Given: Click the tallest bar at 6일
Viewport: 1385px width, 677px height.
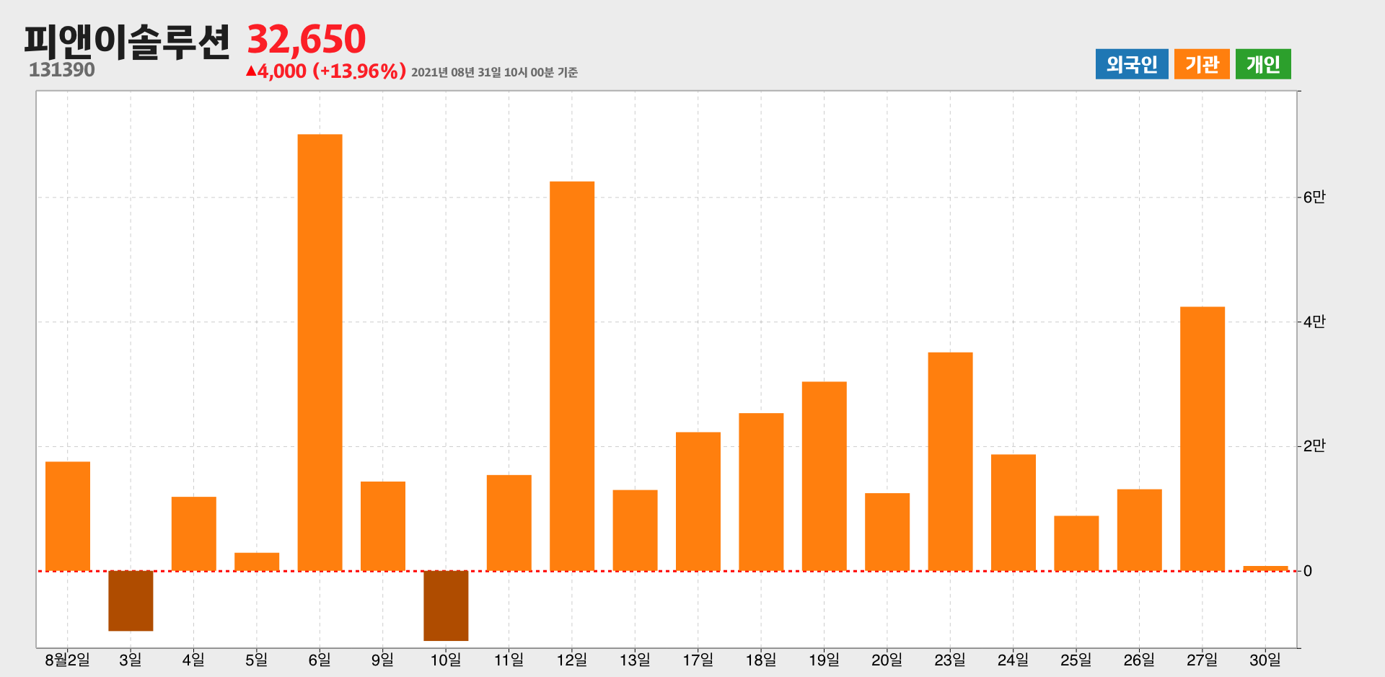Looking at the screenshot, I should click(x=320, y=353).
